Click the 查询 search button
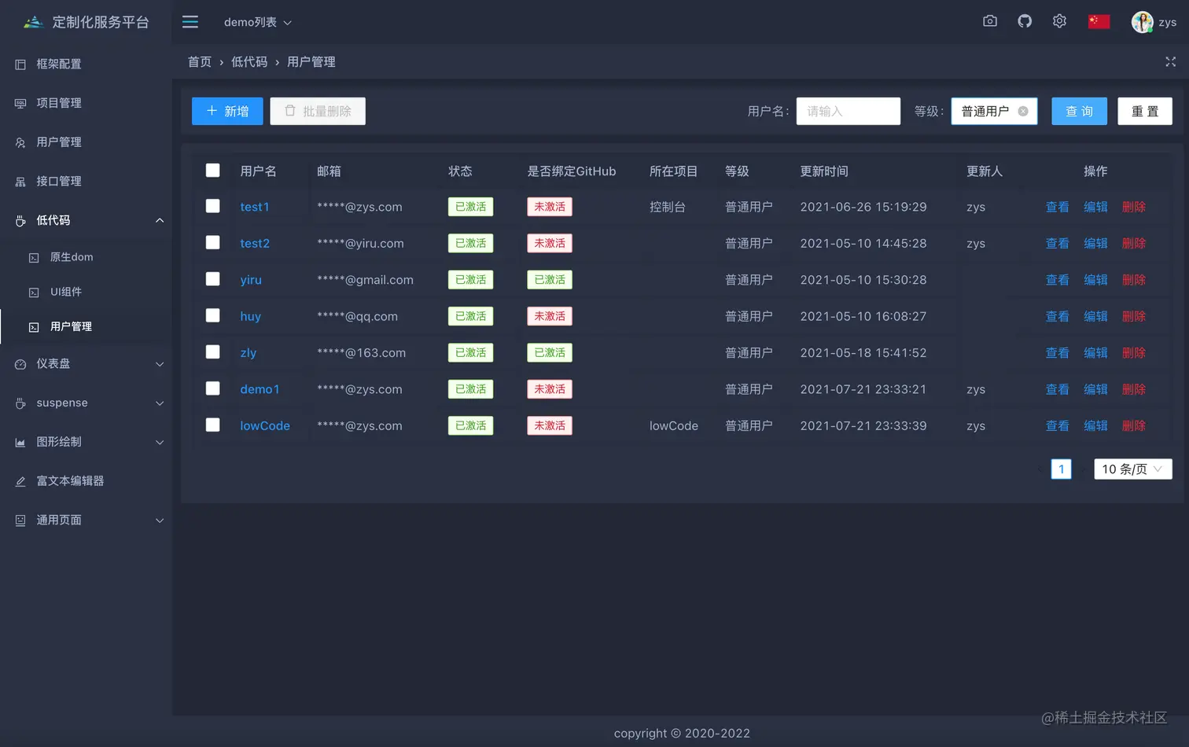The image size is (1189, 747). coord(1079,111)
